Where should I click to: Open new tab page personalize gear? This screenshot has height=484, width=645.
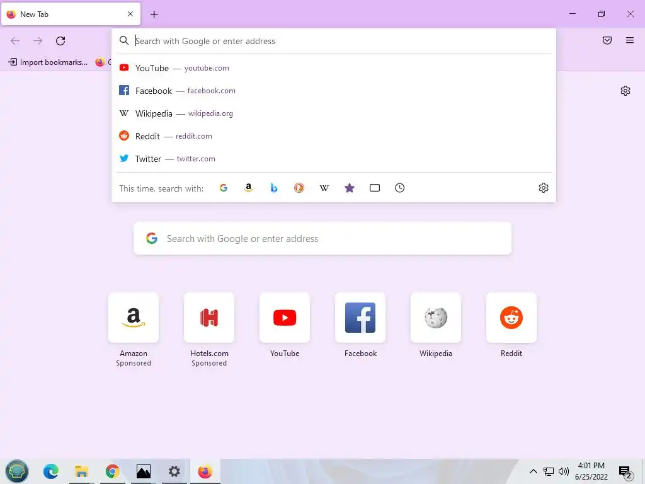point(625,91)
